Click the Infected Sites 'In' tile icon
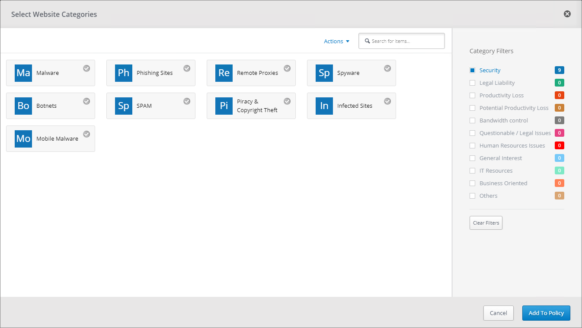 [x=324, y=106]
